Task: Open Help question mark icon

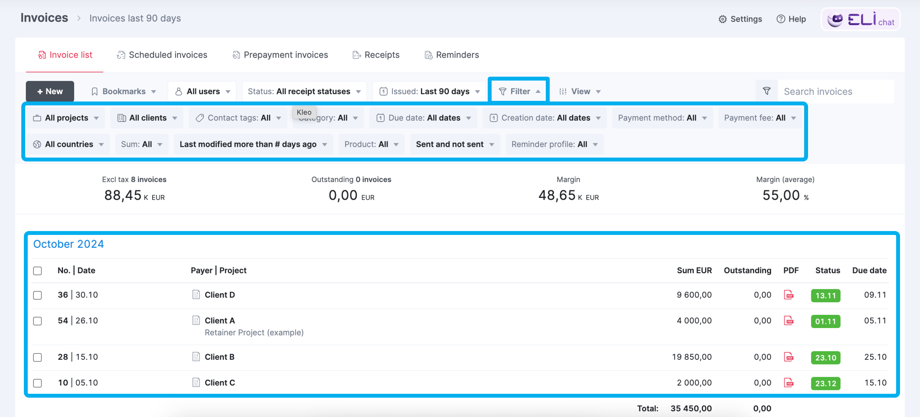Action: (781, 19)
